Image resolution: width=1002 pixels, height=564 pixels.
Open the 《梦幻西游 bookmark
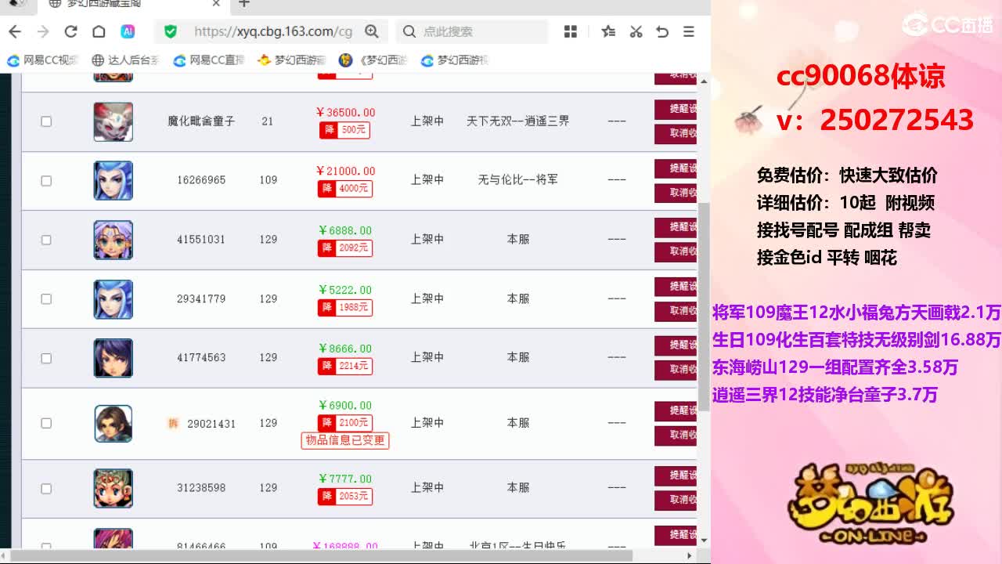pyautogui.click(x=373, y=60)
